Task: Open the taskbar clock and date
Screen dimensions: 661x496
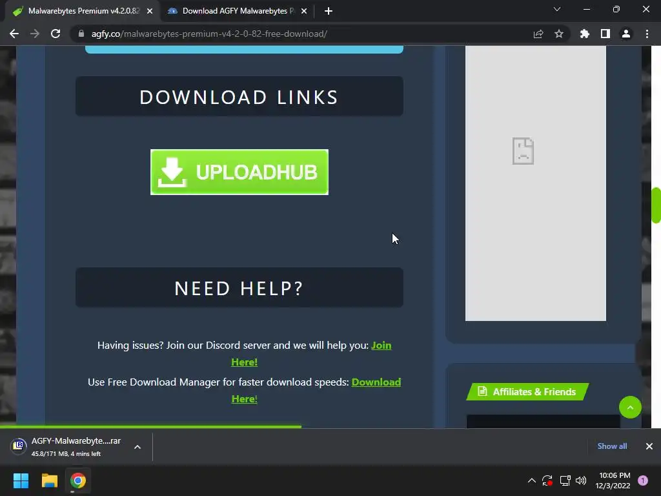Action: (x=613, y=480)
